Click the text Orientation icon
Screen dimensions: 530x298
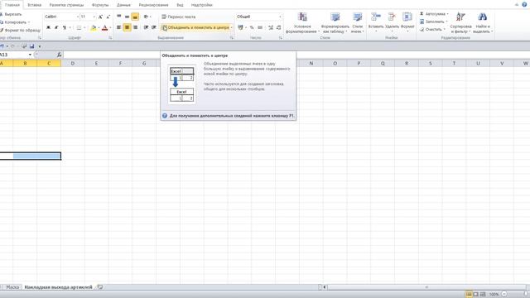(146, 17)
